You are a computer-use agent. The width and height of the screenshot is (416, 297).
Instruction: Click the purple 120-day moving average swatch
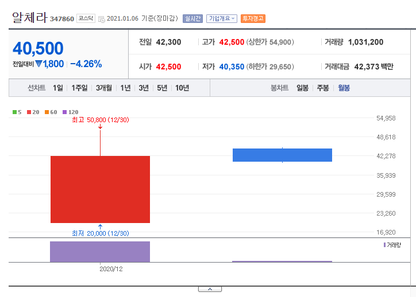tap(65, 112)
